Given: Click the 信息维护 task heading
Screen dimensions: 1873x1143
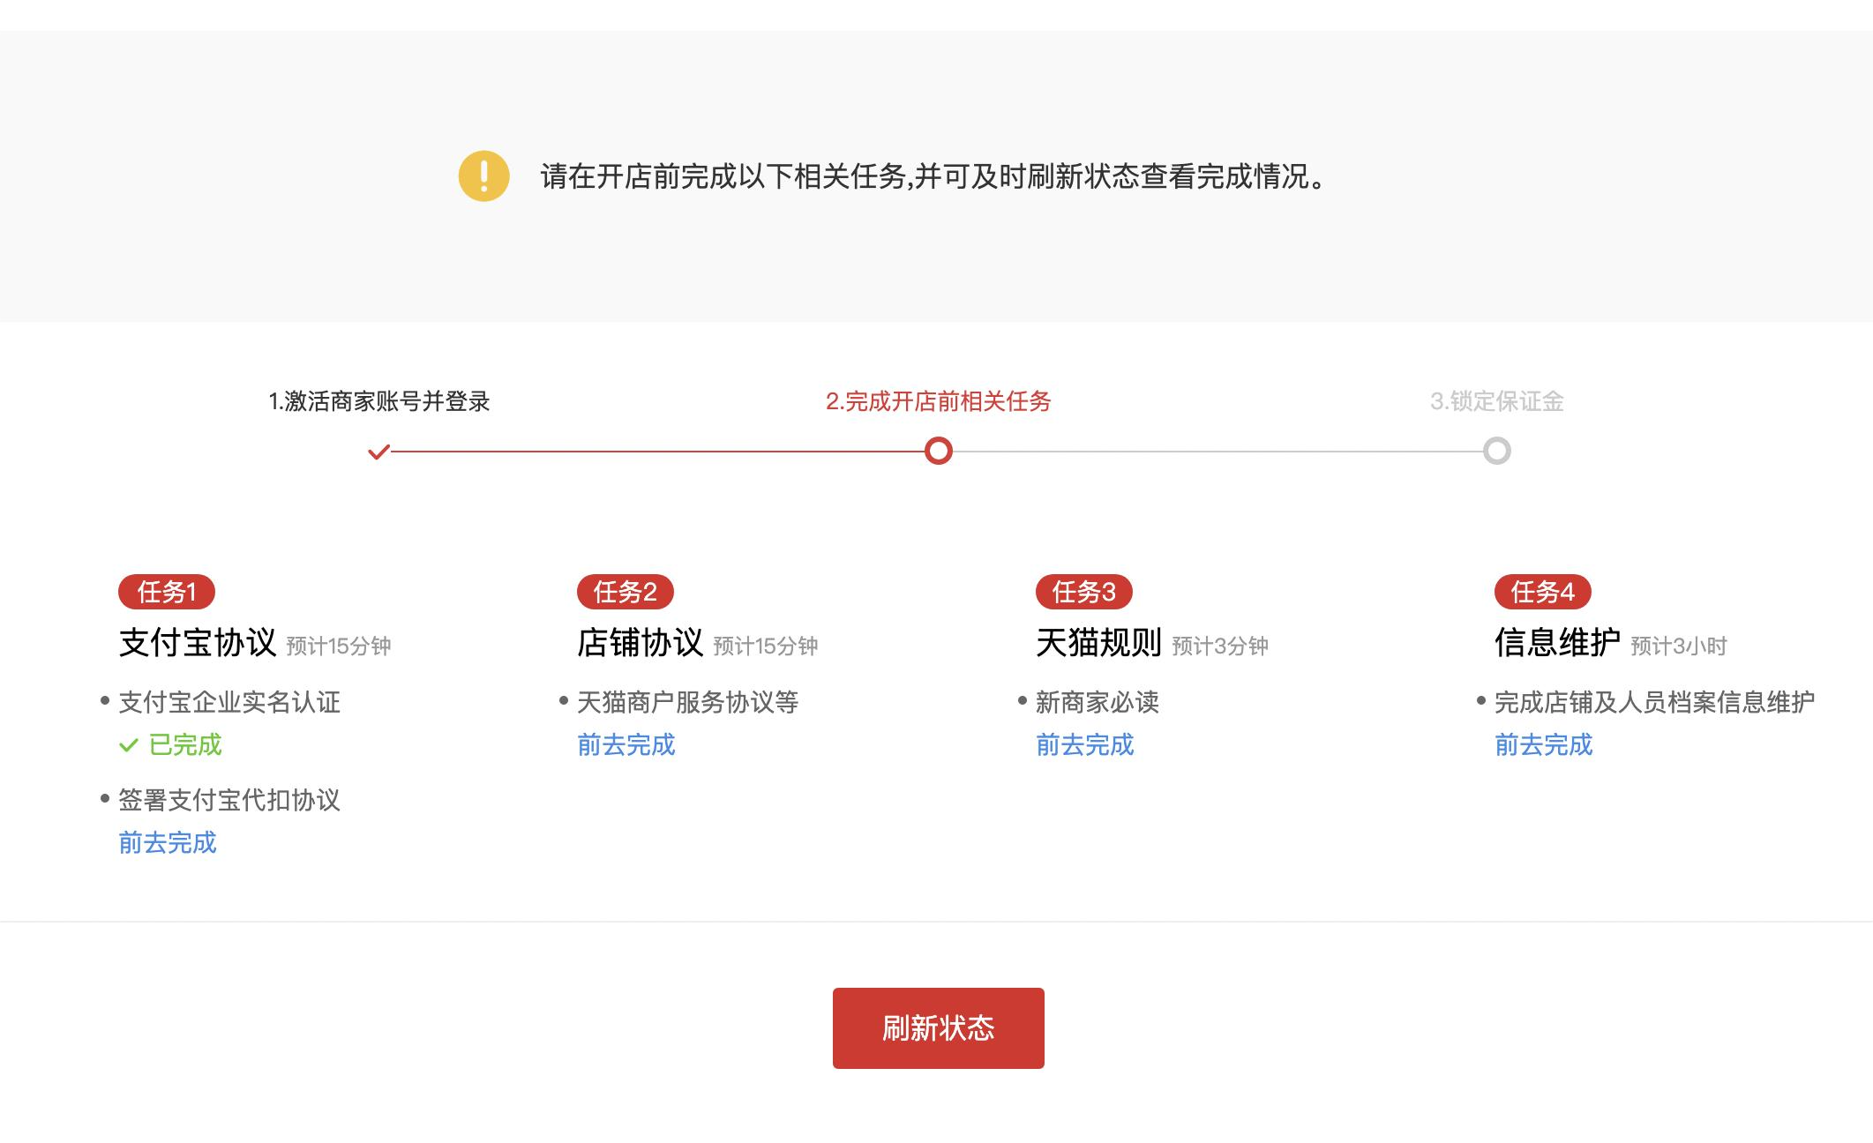Looking at the screenshot, I should coord(1558,643).
